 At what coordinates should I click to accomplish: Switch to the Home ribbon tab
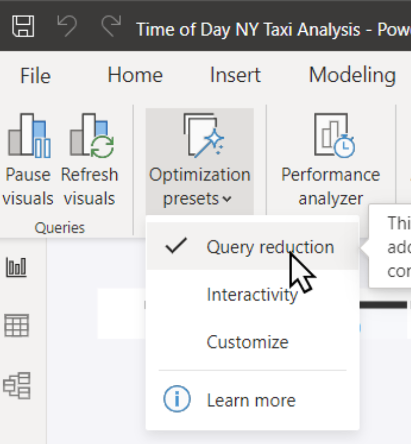coord(135,75)
